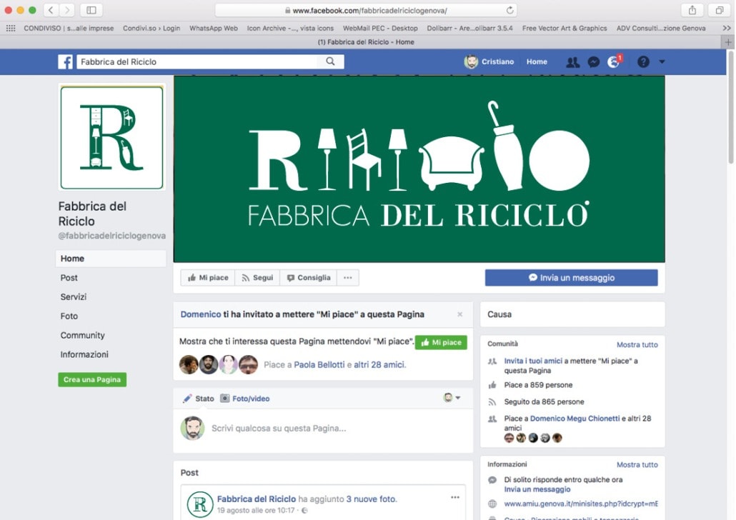This screenshot has width=736, height=520.
Task: Click Safari share icon
Action: click(x=692, y=10)
